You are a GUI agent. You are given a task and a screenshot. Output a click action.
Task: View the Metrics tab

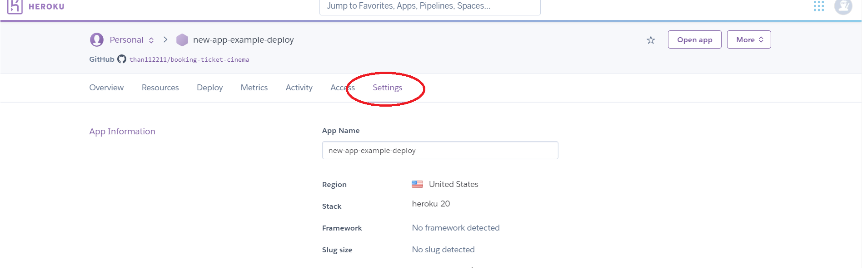(x=254, y=88)
